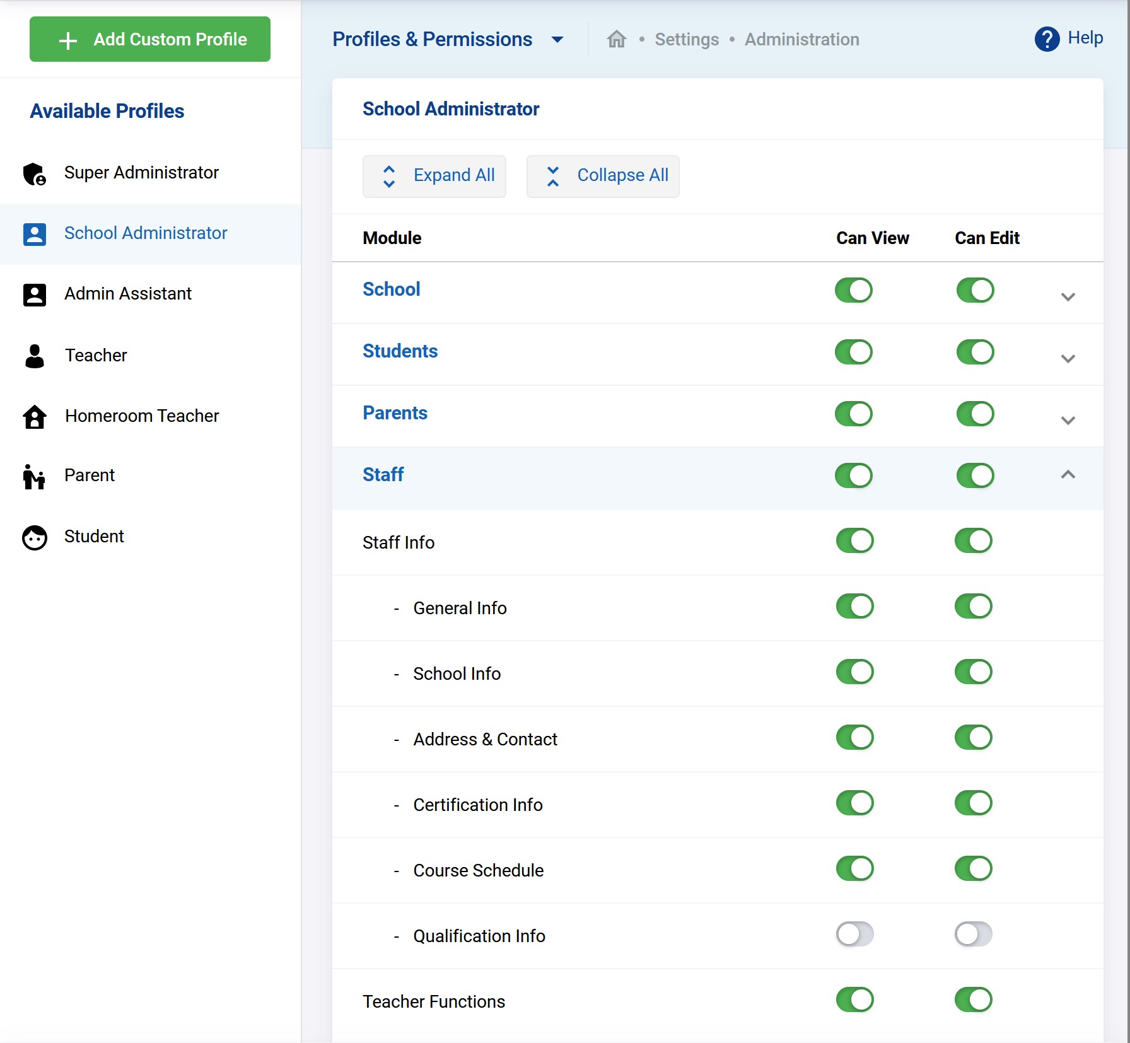
Task: Open Help via question mark icon
Action: coord(1047,39)
